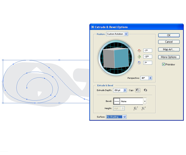Click the top-middle bounding box handle
This screenshot has height=155, width=186.
[x=59, y=60]
